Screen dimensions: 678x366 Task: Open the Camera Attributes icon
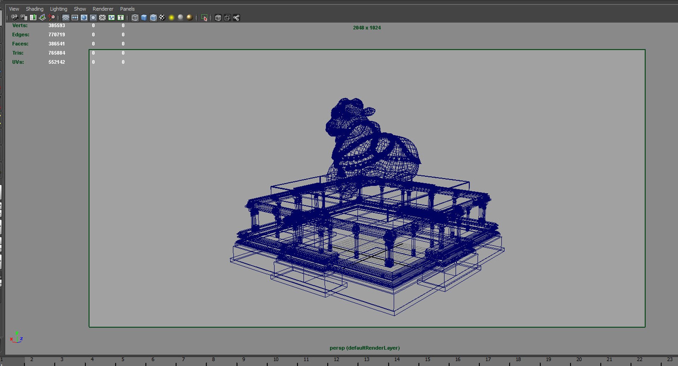[24, 18]
